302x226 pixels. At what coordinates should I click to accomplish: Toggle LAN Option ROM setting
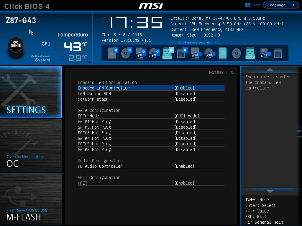pyautogui.click(x=151, y=94)
